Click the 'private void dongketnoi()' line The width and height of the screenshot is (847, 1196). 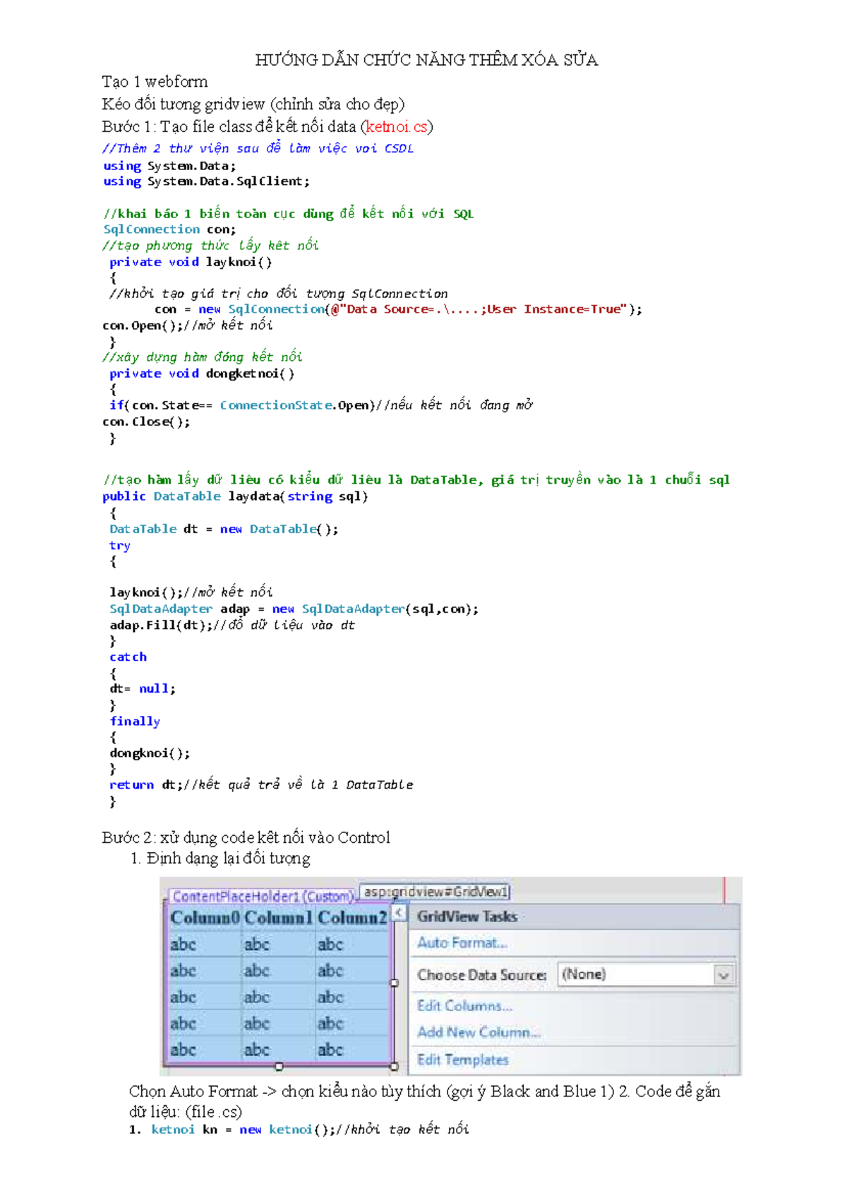tap(201, 373)
